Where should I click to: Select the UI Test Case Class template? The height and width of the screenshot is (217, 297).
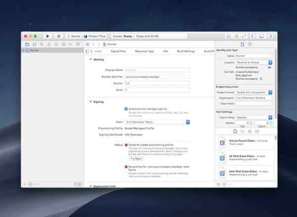point(245,158)
